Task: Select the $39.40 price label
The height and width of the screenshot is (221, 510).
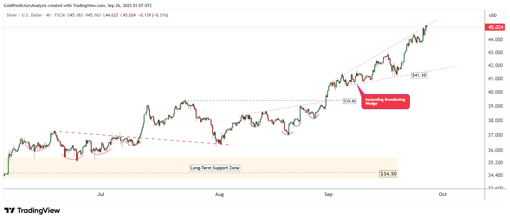Action: [349, 101]
